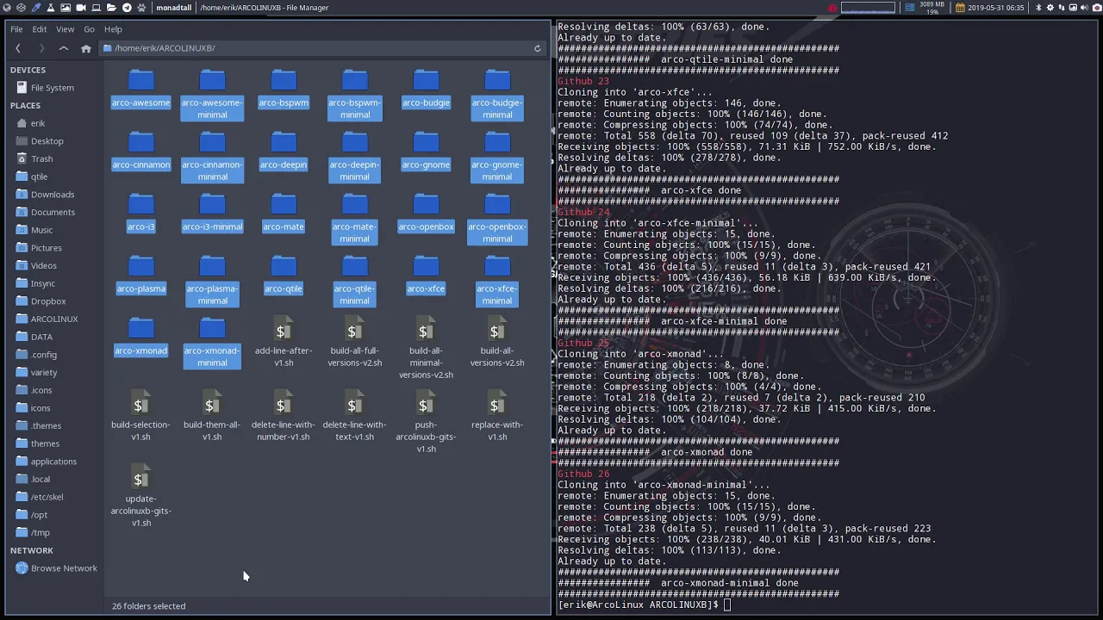
Task: Select the add-line-after-v1.sh script icon
Action: (x=284, y=331)
